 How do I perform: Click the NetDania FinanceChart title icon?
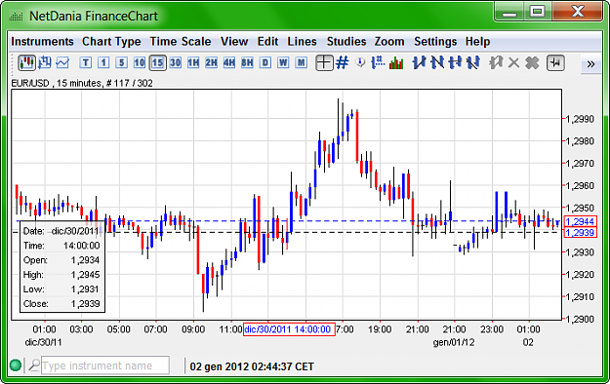click(16, 16)
